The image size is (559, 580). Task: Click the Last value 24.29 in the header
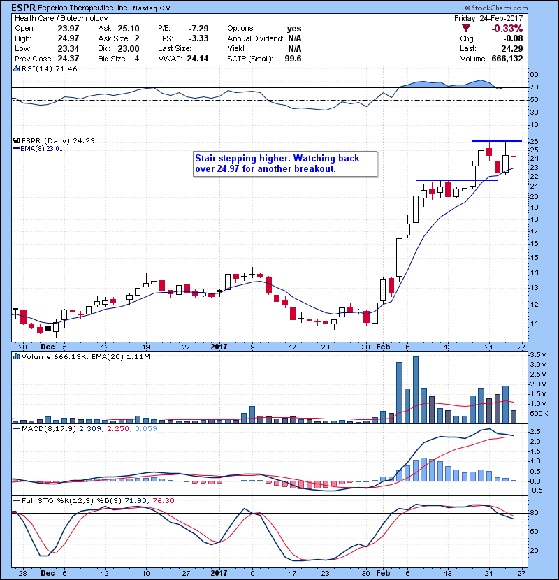coord(512,48)
